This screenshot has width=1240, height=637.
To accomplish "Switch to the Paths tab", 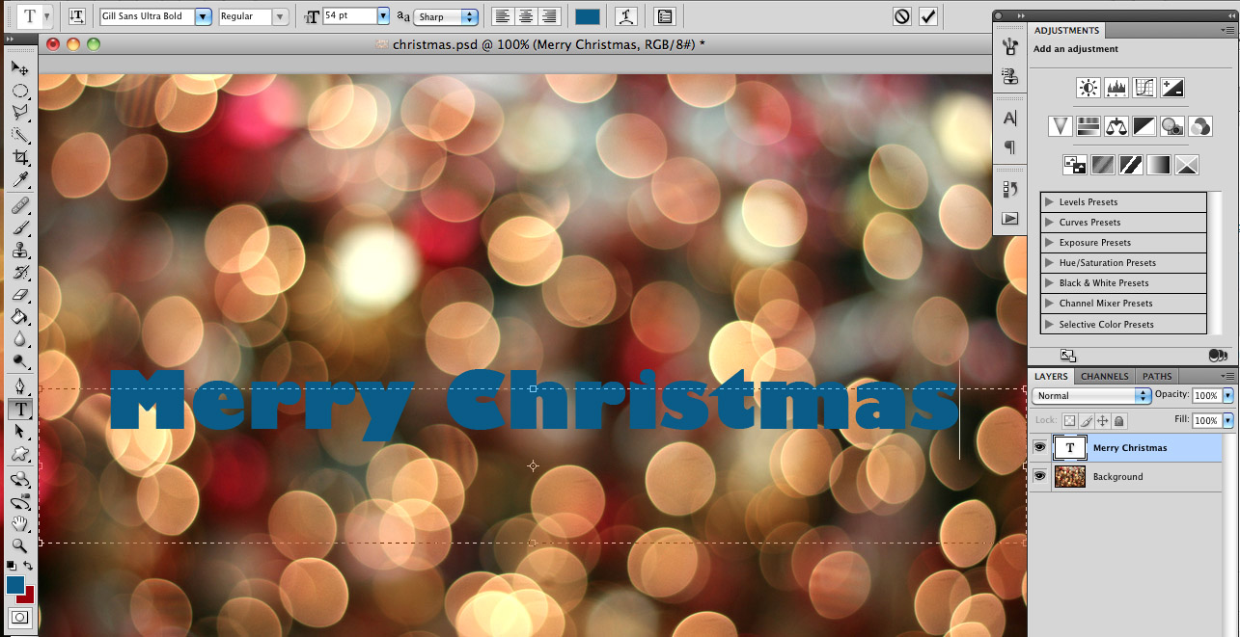I will 1156,377.
